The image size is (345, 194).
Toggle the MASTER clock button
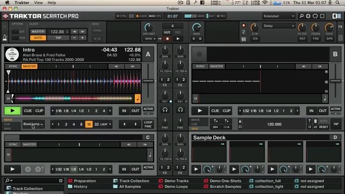click(x=38, y=32)
